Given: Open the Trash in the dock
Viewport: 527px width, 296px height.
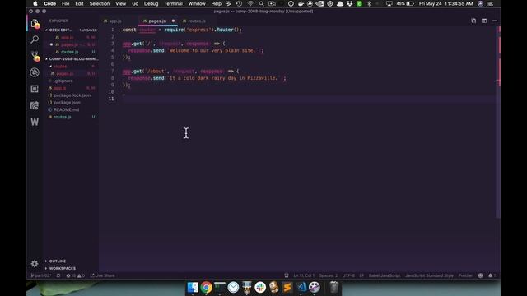Looking at the screenshot, I should (x=333, y=287).
